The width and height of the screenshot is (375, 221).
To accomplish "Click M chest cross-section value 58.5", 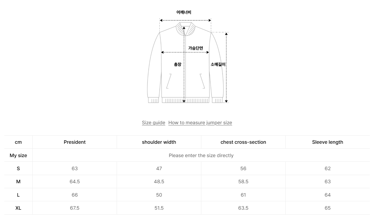I will point(243,182).
